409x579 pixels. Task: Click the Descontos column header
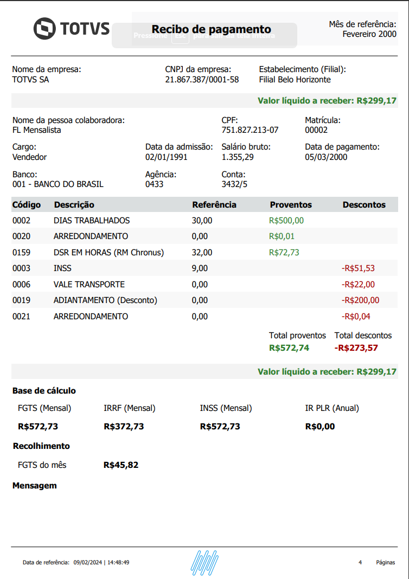tap(364, 204)
